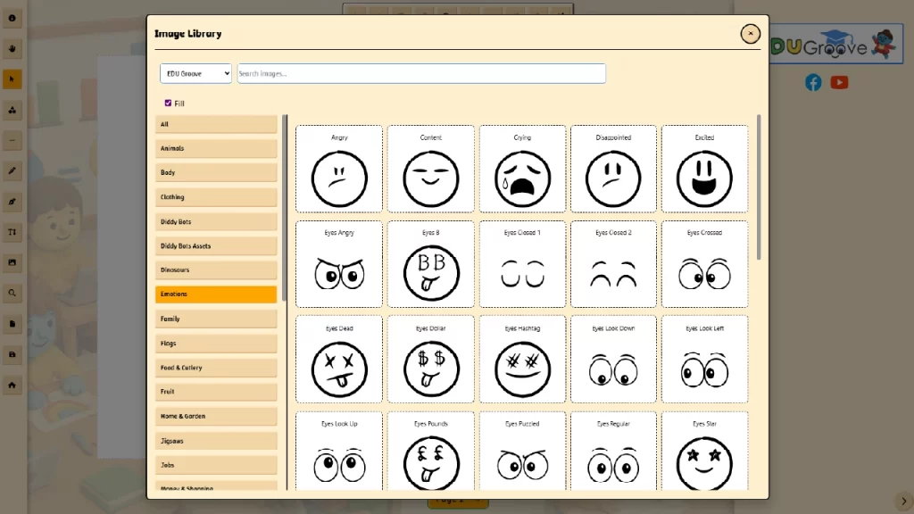Toggle the Fill checkbox

pyautogui.click(x=168, y=104)
